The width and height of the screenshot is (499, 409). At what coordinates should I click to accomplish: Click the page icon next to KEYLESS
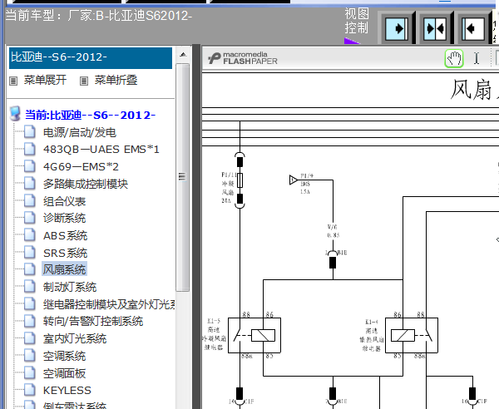[30, 390]
